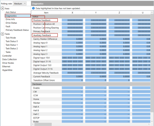Click the scroll up arrow in the table
This screenshot has height=126, width=154.
(152, 13)
